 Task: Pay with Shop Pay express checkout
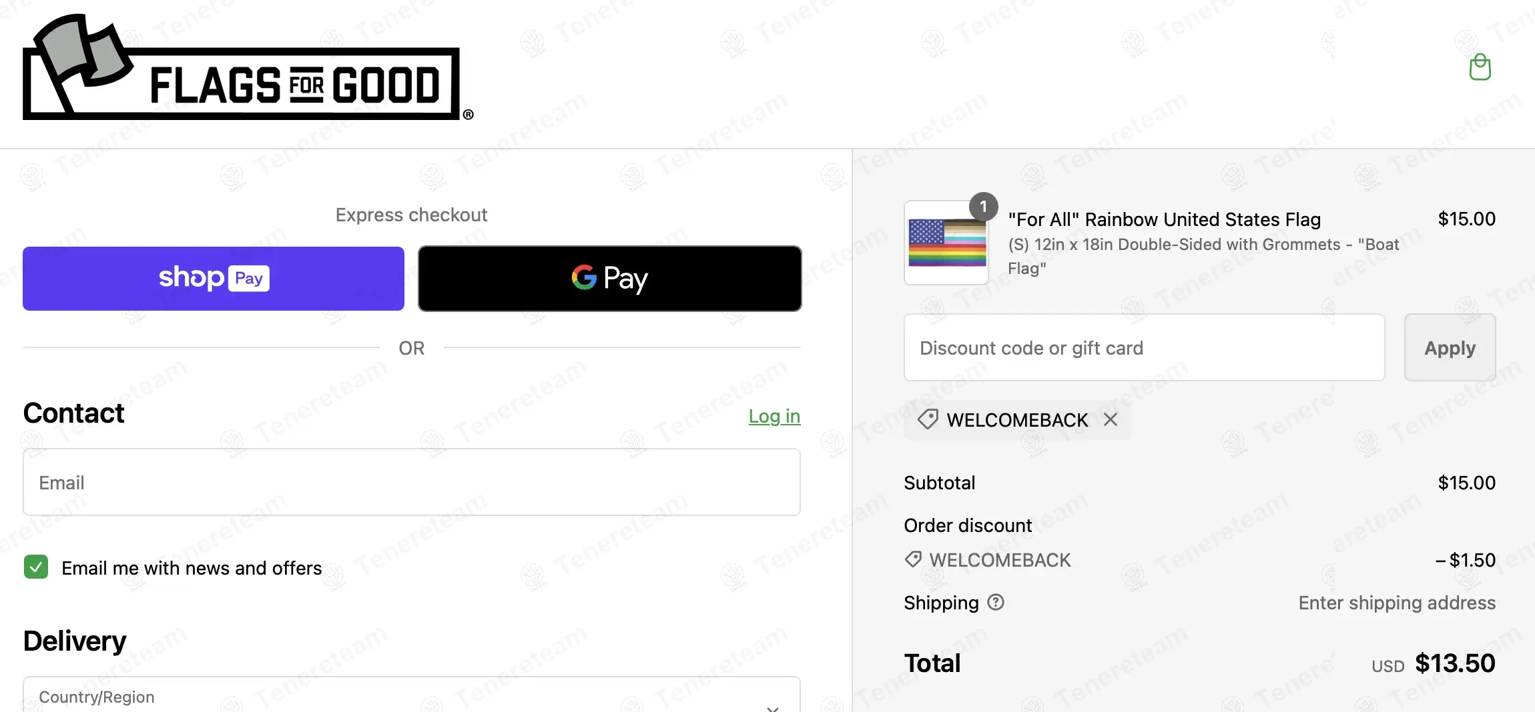(214, 279)
